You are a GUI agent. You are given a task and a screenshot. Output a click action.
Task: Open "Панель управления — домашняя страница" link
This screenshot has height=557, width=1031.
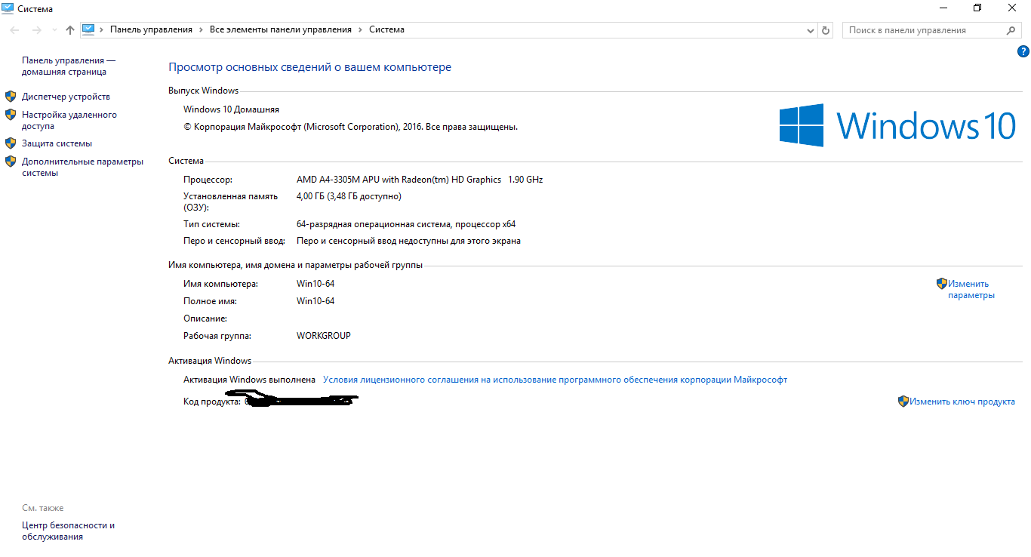point(69,66)
